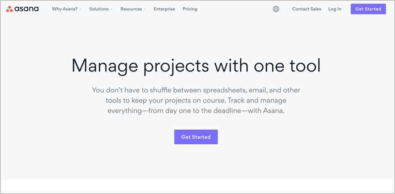The width and height of the screenshot is (395, 194).
Task: Go to the Enterprise page
Action: tap(164, 9)
